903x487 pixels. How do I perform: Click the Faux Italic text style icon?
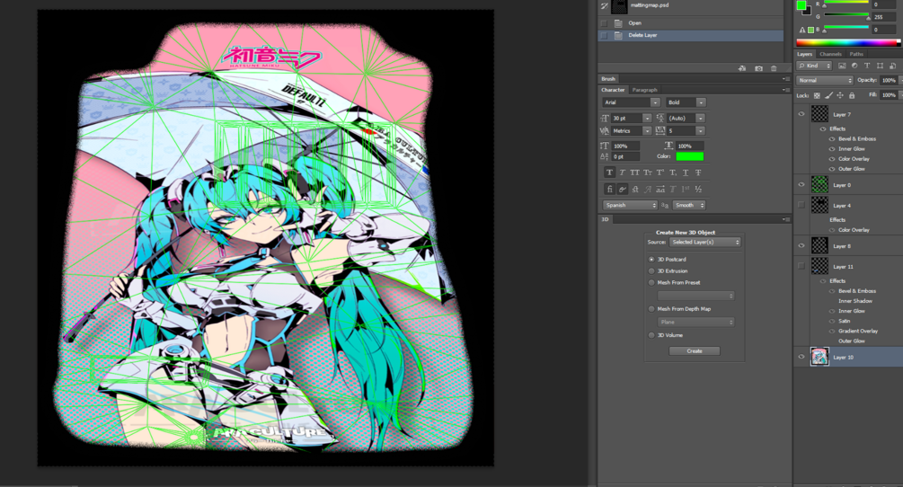pos(622,173)
